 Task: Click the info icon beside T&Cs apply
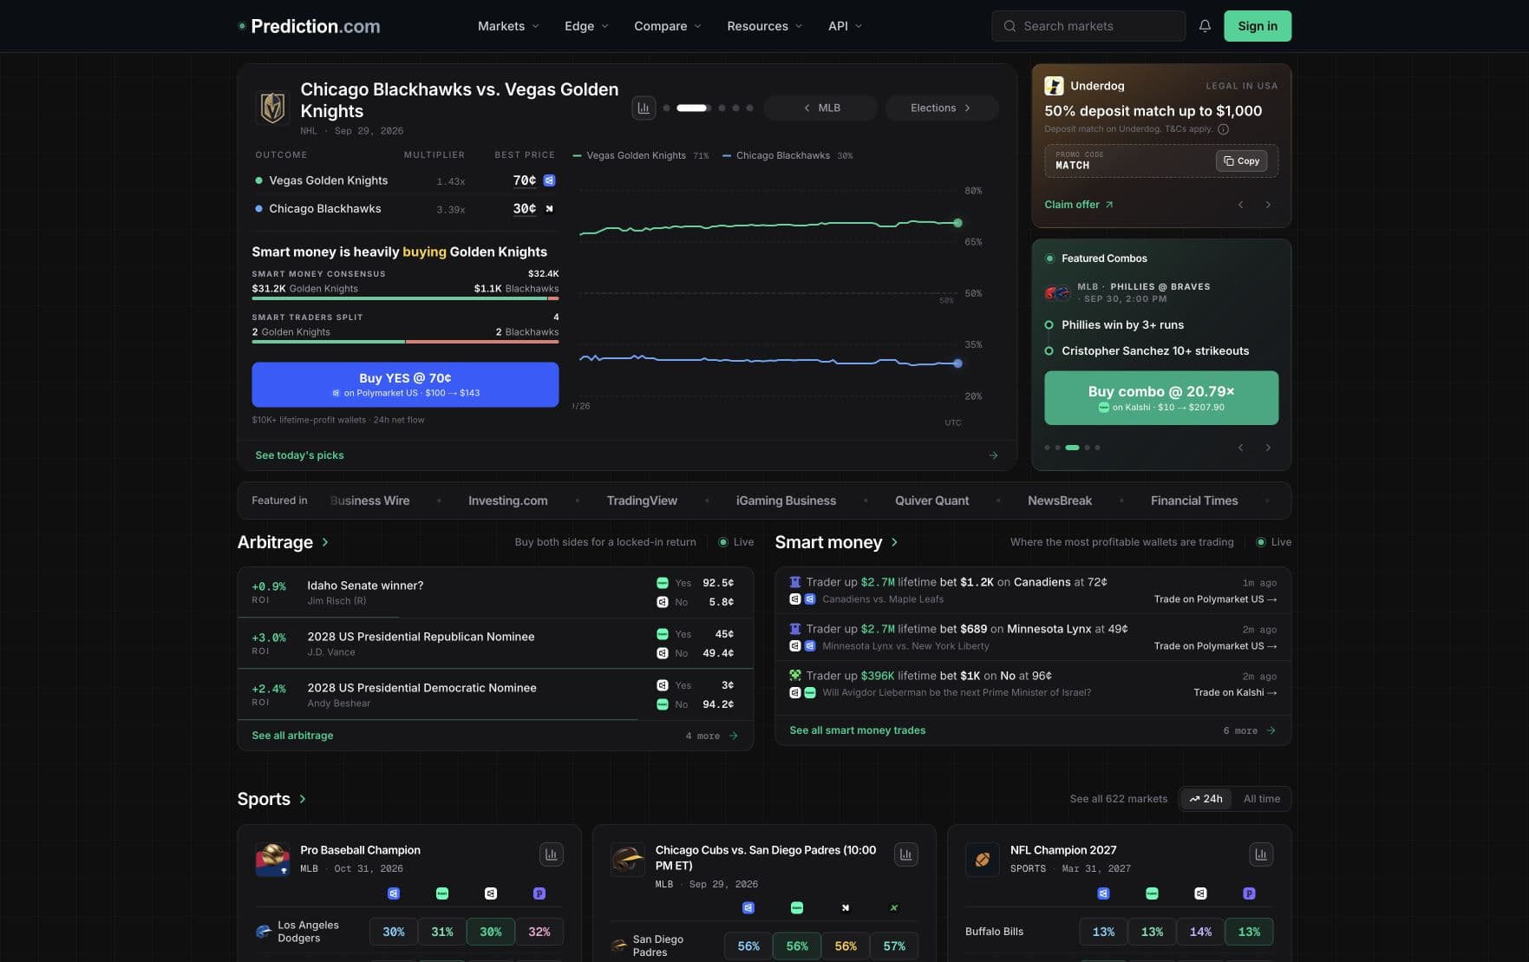tap(1223, 129)
